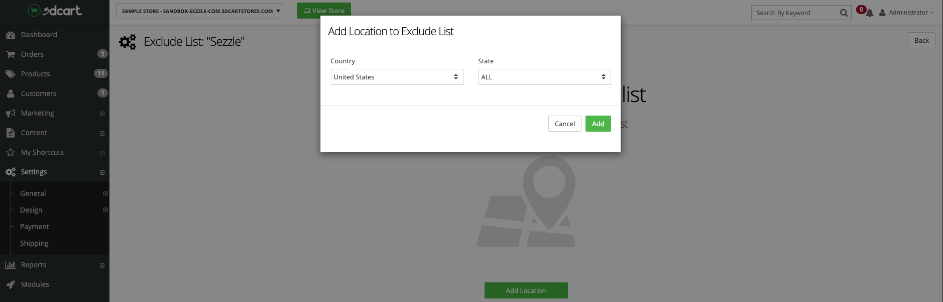Click the Products count badge showing 11
943x302 pixels.
tap(101, 73)
